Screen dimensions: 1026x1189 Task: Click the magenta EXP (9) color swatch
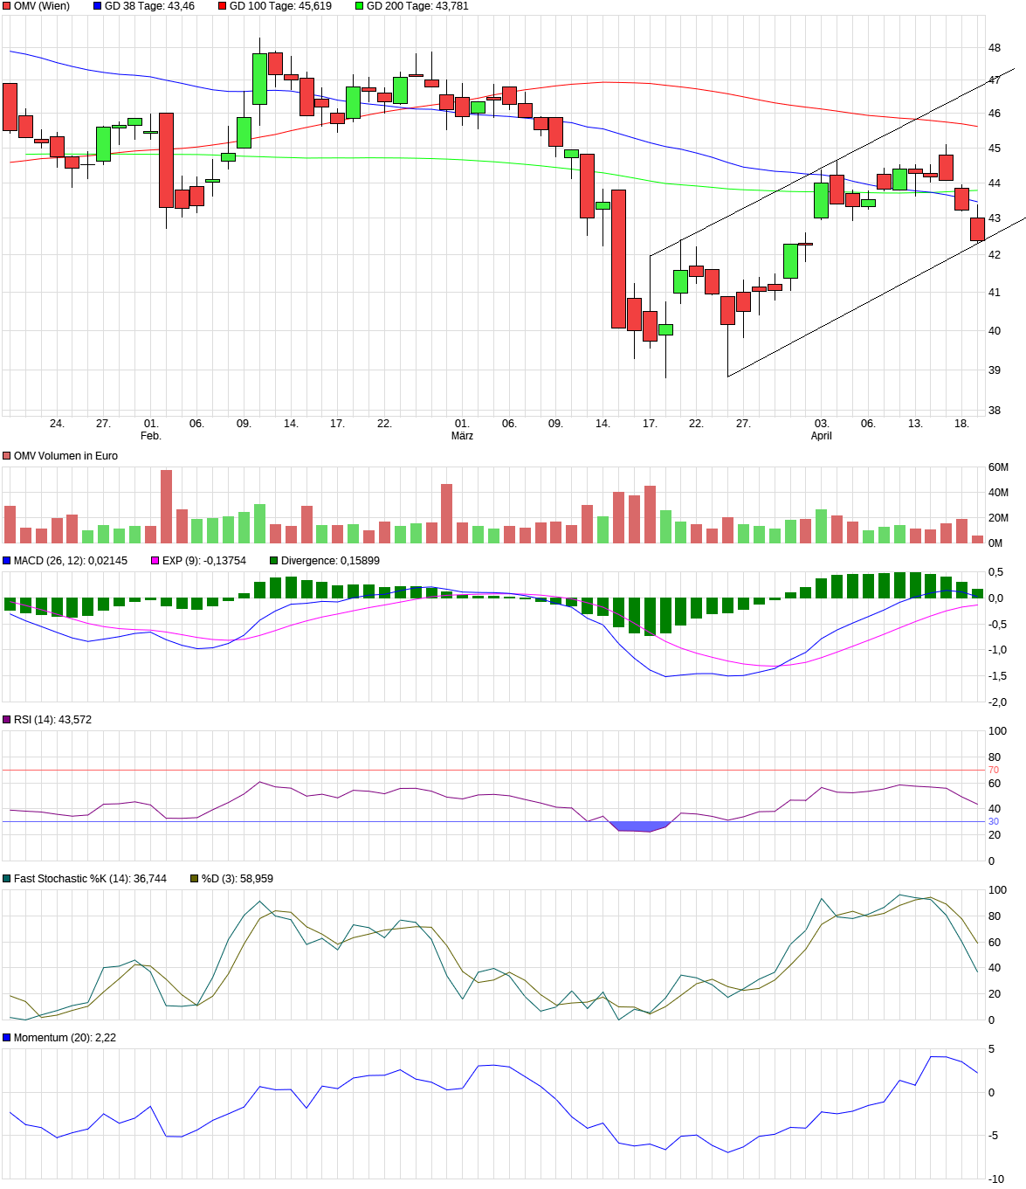pos(157,559)
